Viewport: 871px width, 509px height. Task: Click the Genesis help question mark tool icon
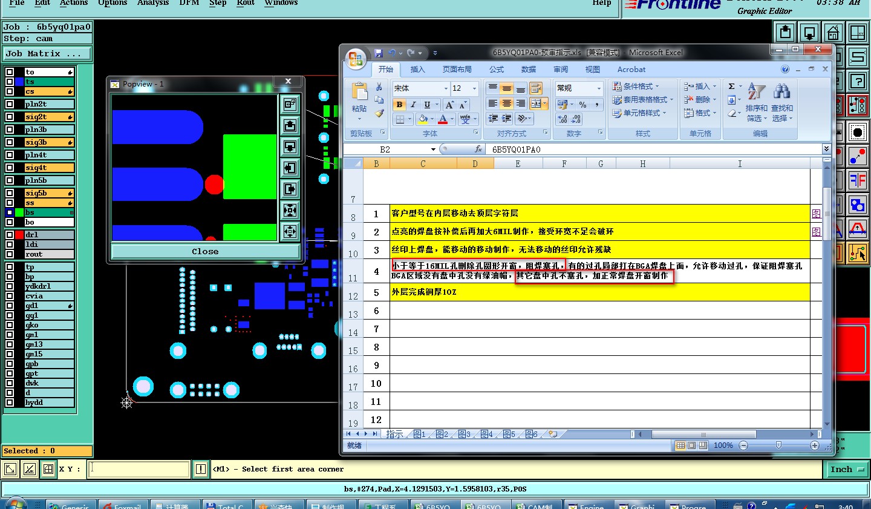[858, 80]
